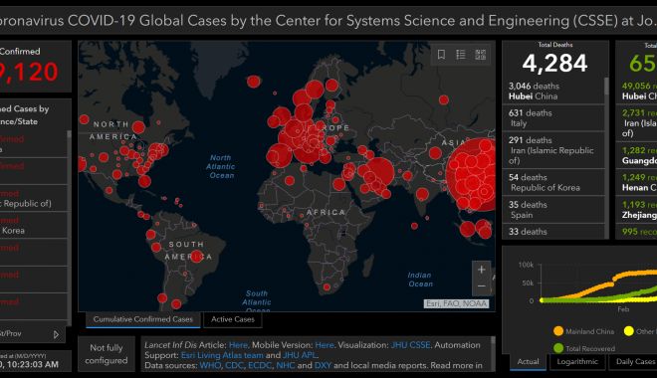
Task: Open the Mobile Version Here link
Action: tap(325, 345)
